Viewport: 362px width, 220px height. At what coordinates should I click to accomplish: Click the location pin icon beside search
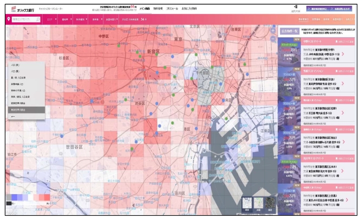[9, 19]
